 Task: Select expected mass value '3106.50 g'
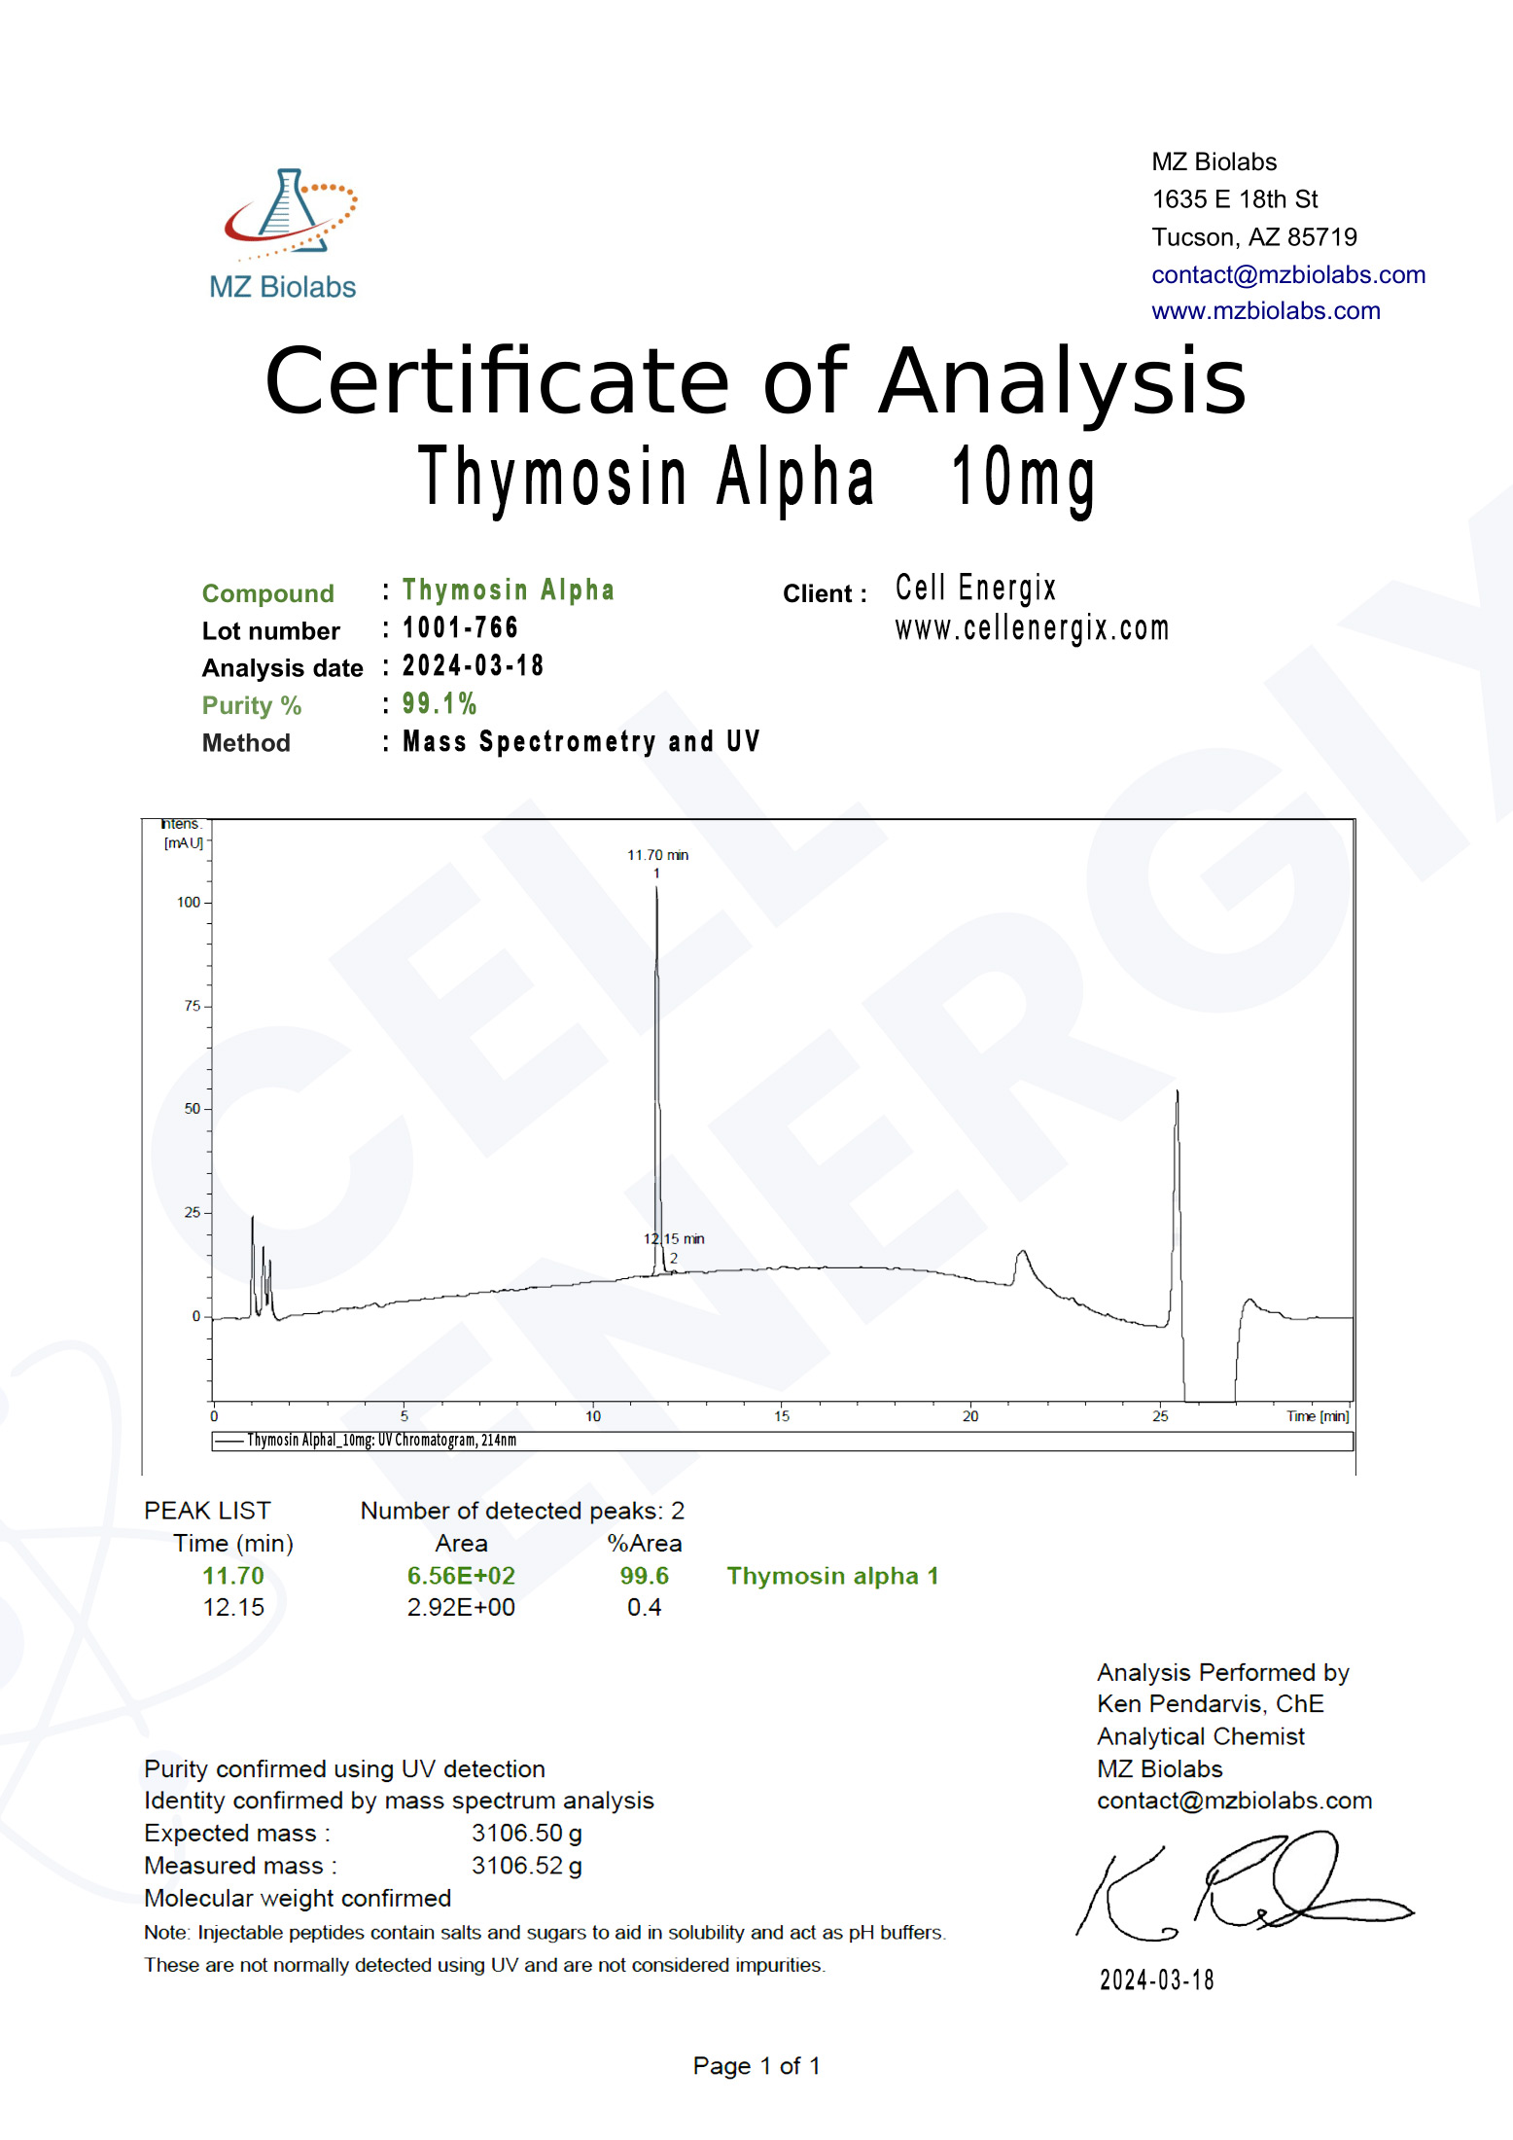(527, 1834)
